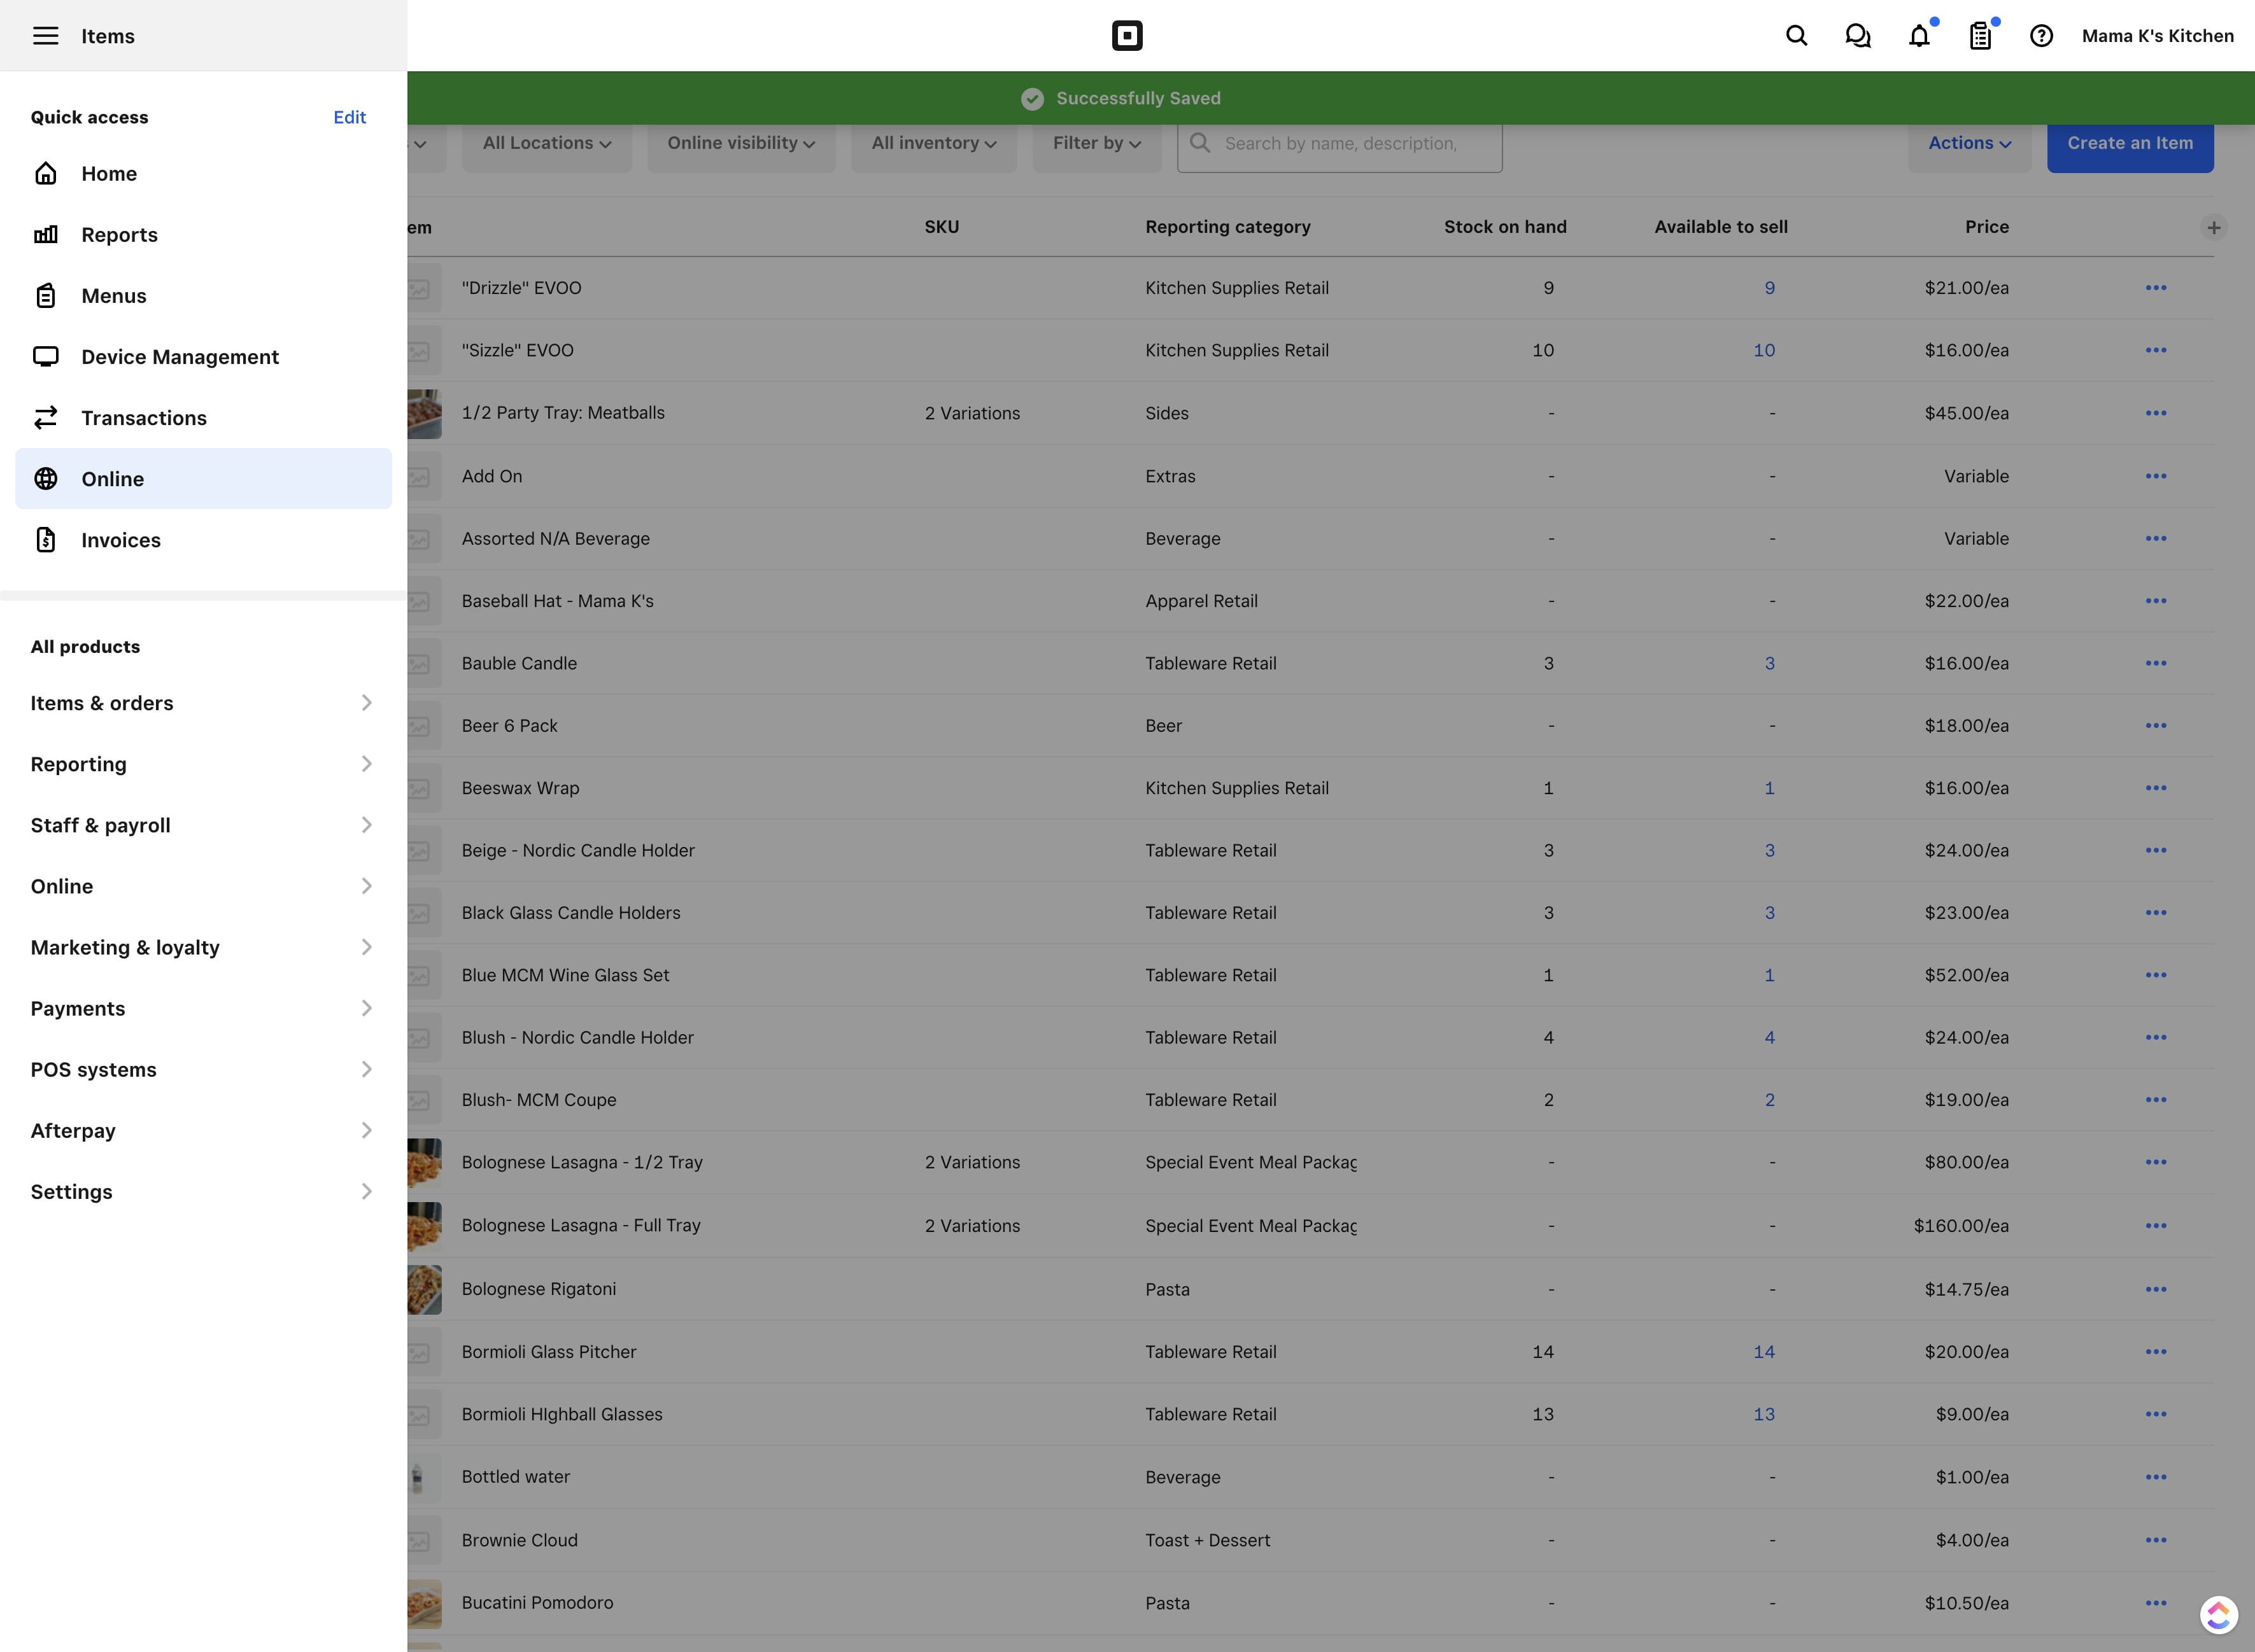Click the hamburger menu icon
This screenshot has height=1652, width=2255.
pyautogui.click(x=45, y=36)
